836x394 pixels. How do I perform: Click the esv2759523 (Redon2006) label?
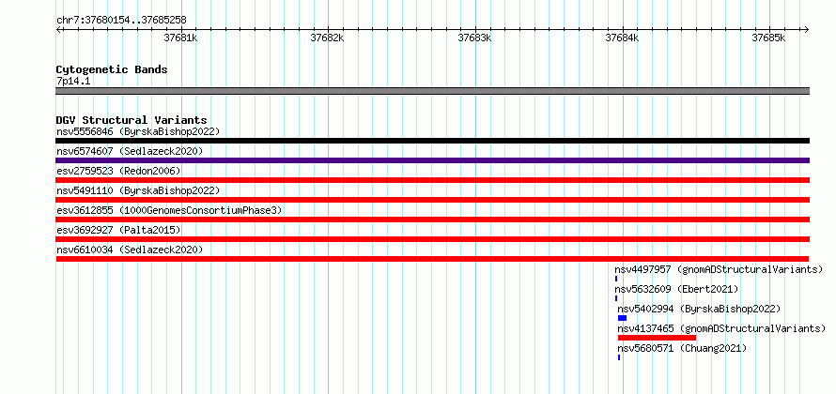118,171
